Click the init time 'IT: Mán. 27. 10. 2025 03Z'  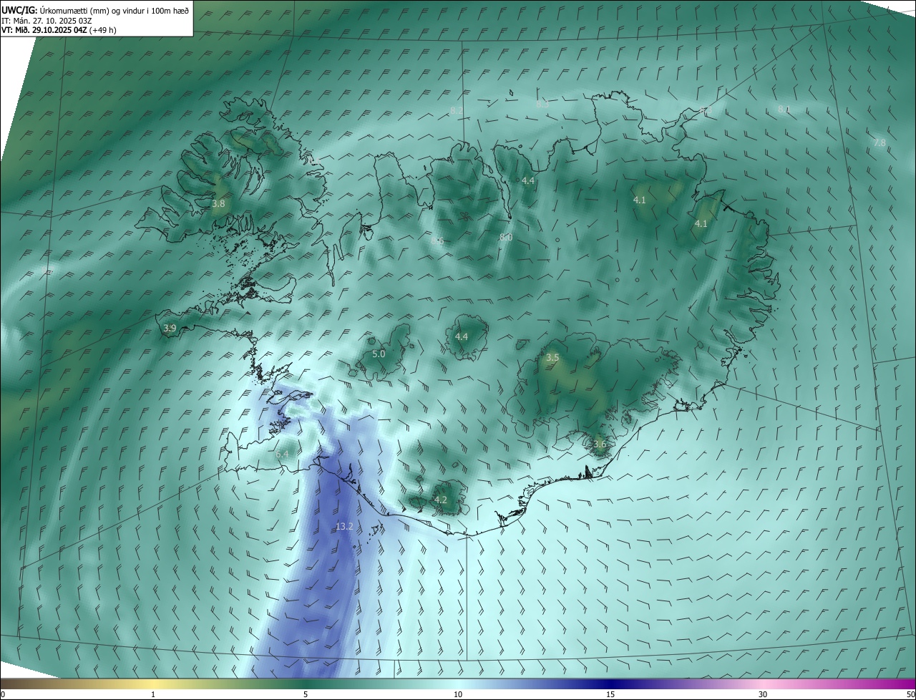[x=47, y=20]
